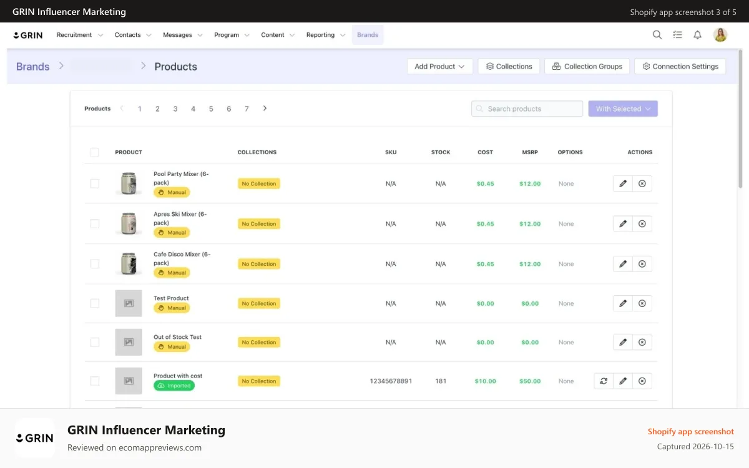Expand the Content menu
749x468 pixels.
click(x=278, y=35)
